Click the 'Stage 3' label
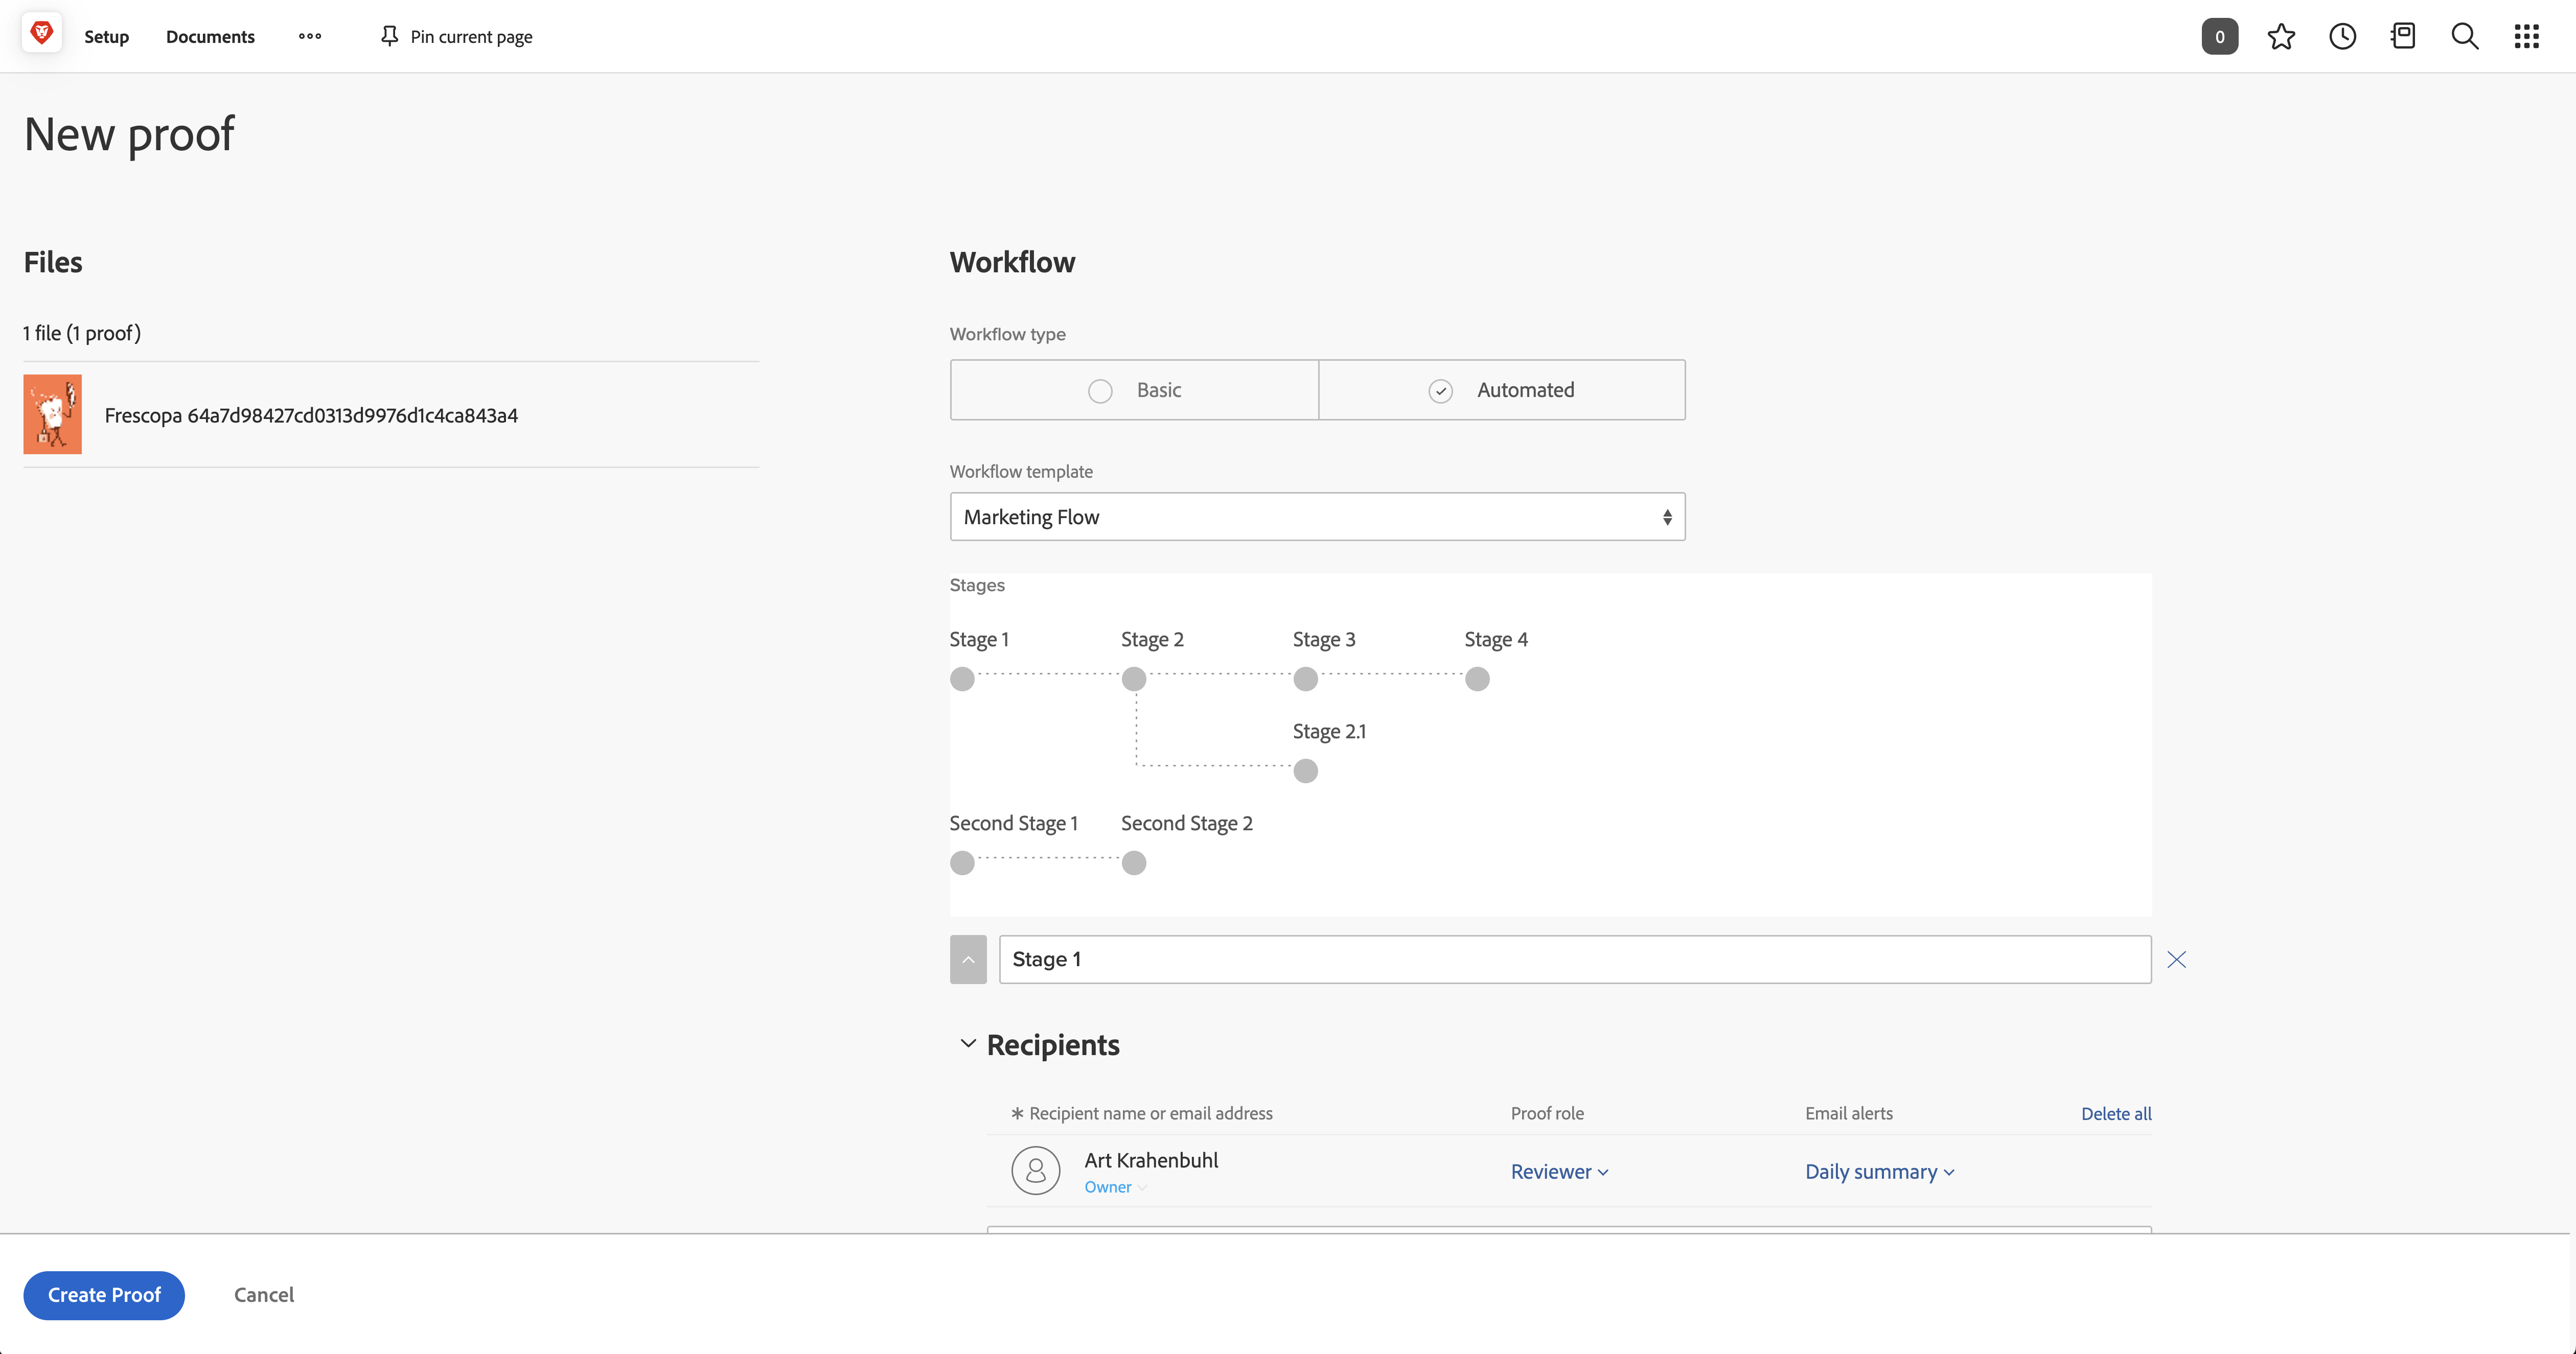This screenshot has width=2576, height=1354. click(x=1324, y=639)
